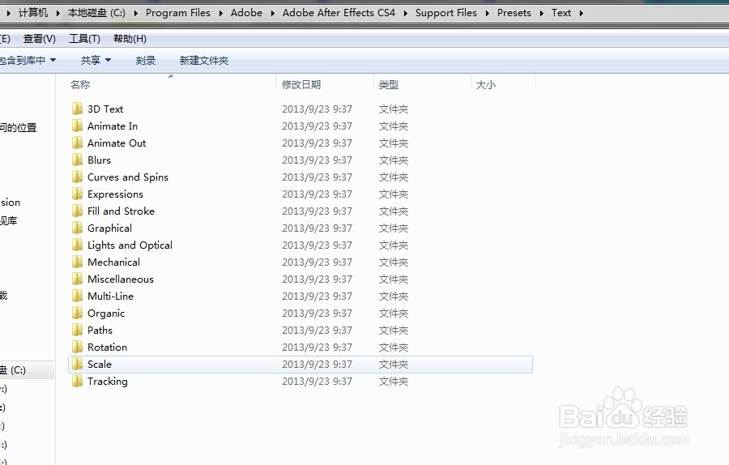
Task: Click the 新建文件夹 button
Action: (x=204, y=61)
